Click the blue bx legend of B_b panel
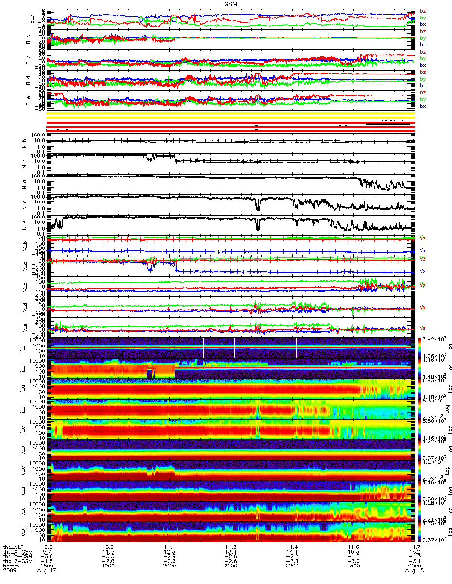Screen dimensions: 452x584 [423, 24]
